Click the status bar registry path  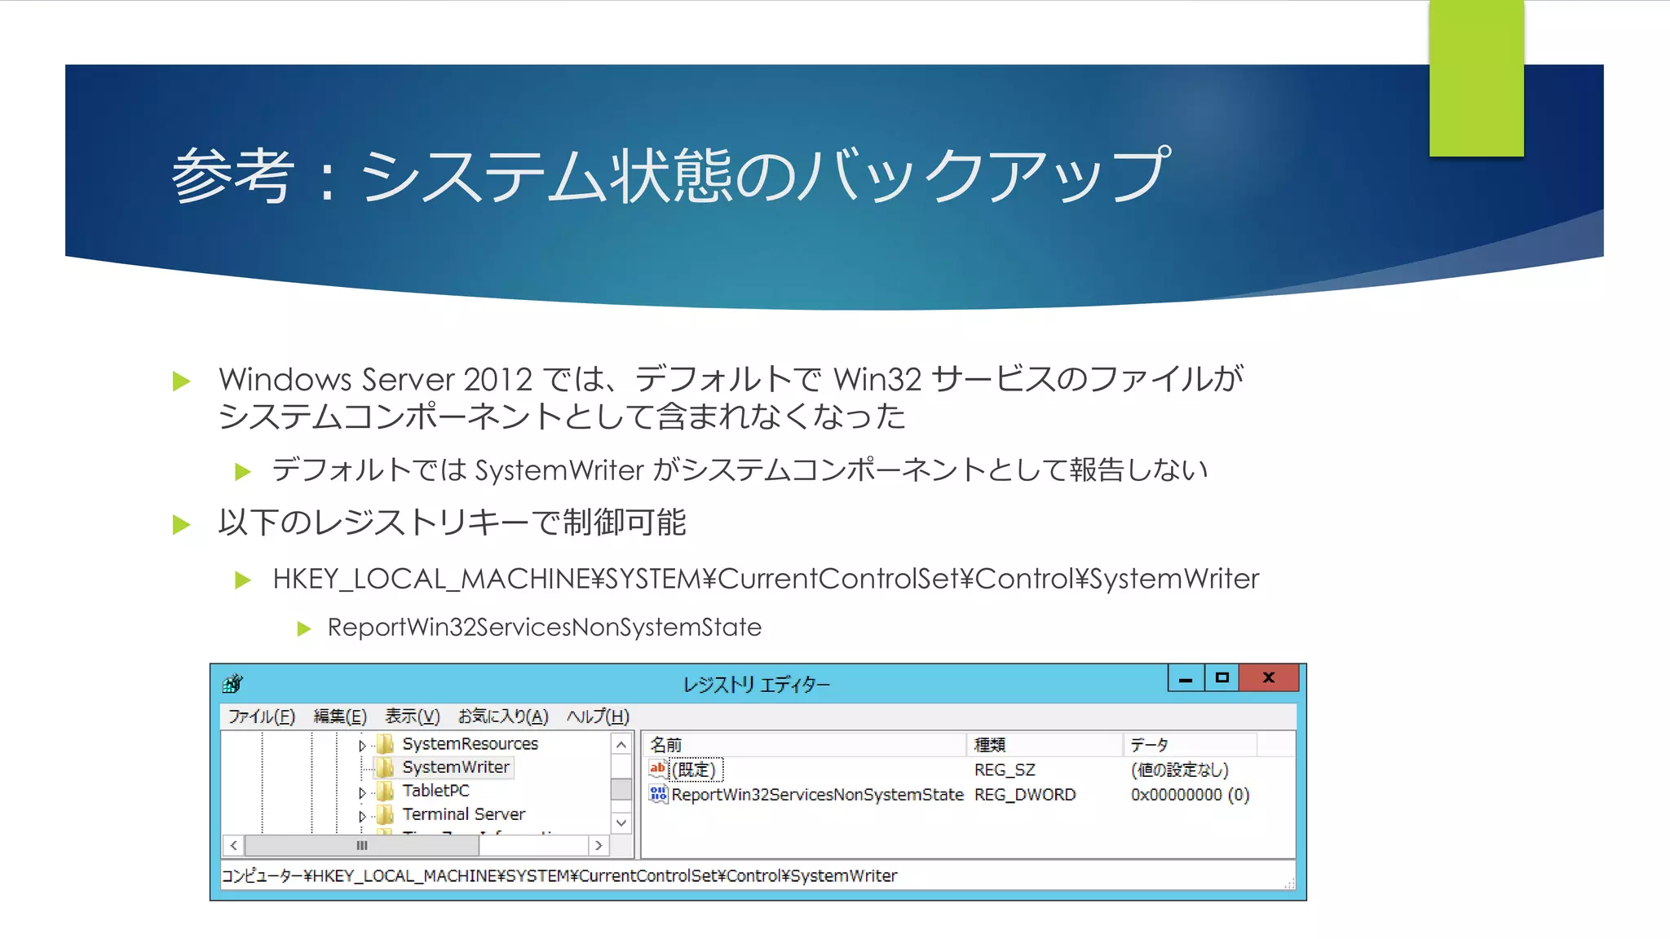pyautogui.click(x=559, y=875)
